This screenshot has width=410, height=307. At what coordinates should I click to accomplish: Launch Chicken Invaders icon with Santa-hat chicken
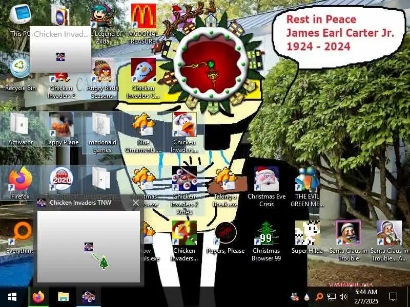click(184, 133)
